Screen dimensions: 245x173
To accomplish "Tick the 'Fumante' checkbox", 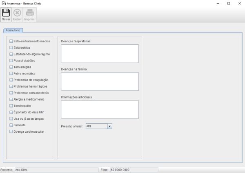I will tap(11, 125).
